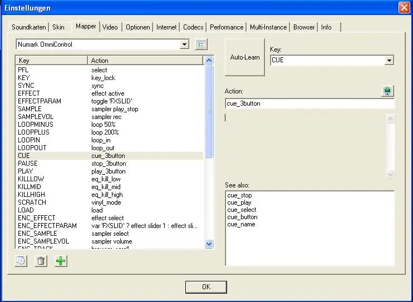This screenshot has height=302, width=413.
Task: Go to the Performance tab
Action: click(227, 27)
